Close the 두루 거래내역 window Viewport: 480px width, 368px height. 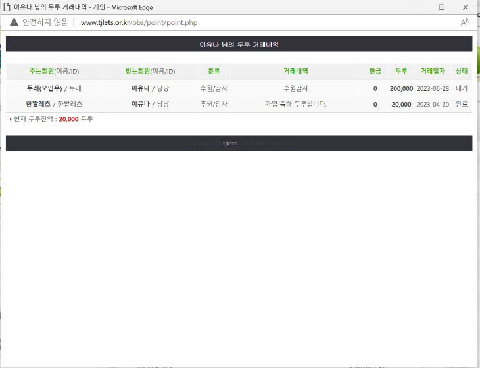[465, 7]
